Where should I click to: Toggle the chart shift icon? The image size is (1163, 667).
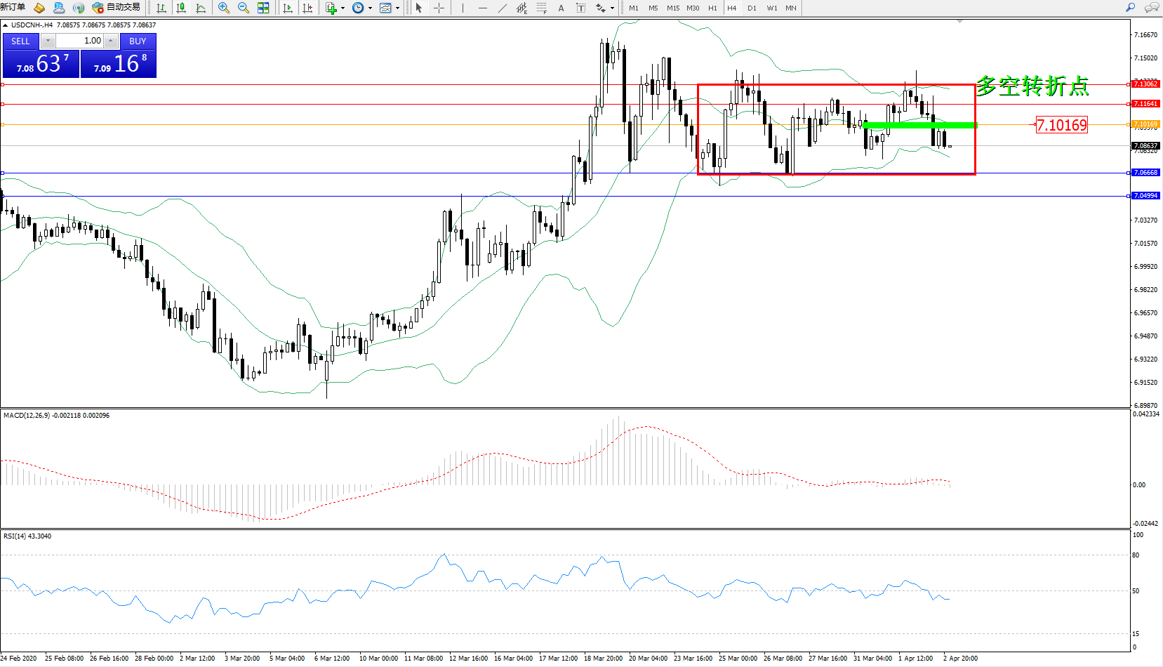tap(307, 8)
